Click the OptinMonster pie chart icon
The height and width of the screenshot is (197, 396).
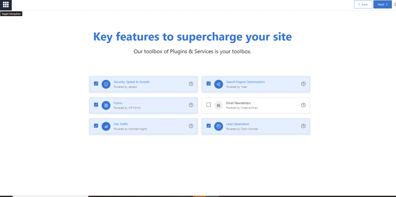point(218,126)
